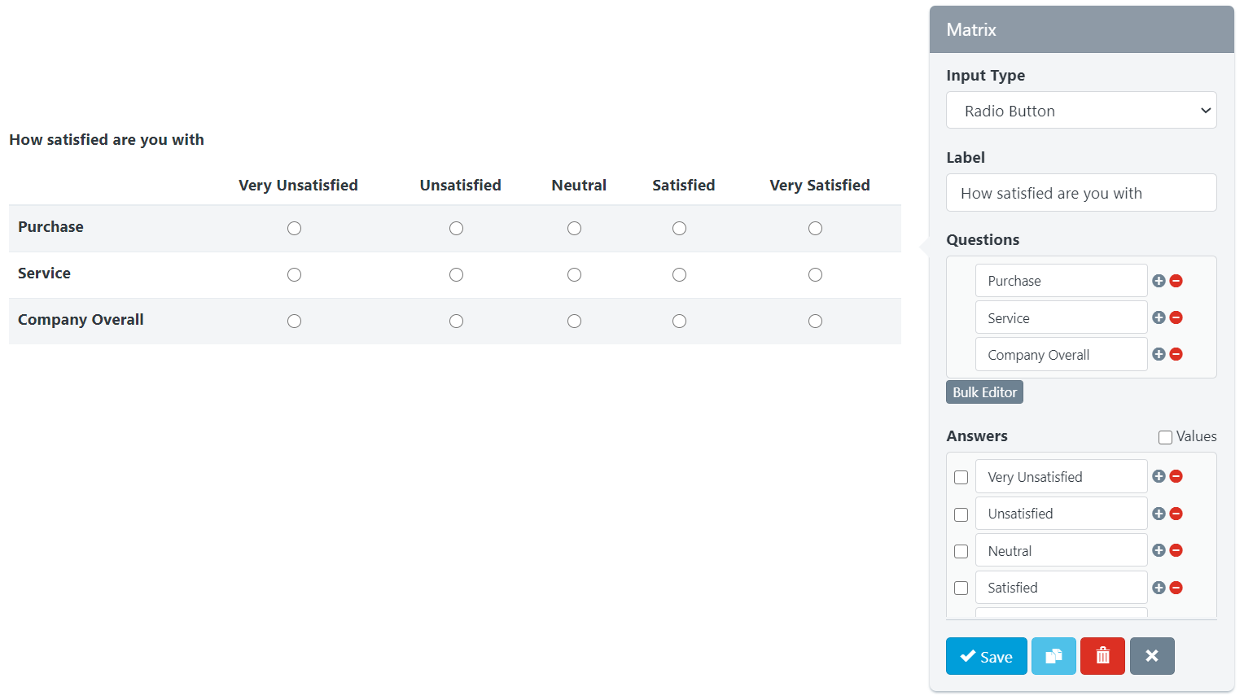Save the matrix settings
The width and height of the screenshot is (1244, 700).
[986, 656]
